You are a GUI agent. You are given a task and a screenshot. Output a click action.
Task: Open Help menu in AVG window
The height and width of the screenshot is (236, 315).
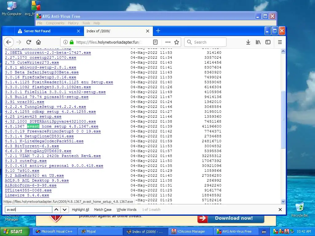pyautogui.click(x=97, y=23)
